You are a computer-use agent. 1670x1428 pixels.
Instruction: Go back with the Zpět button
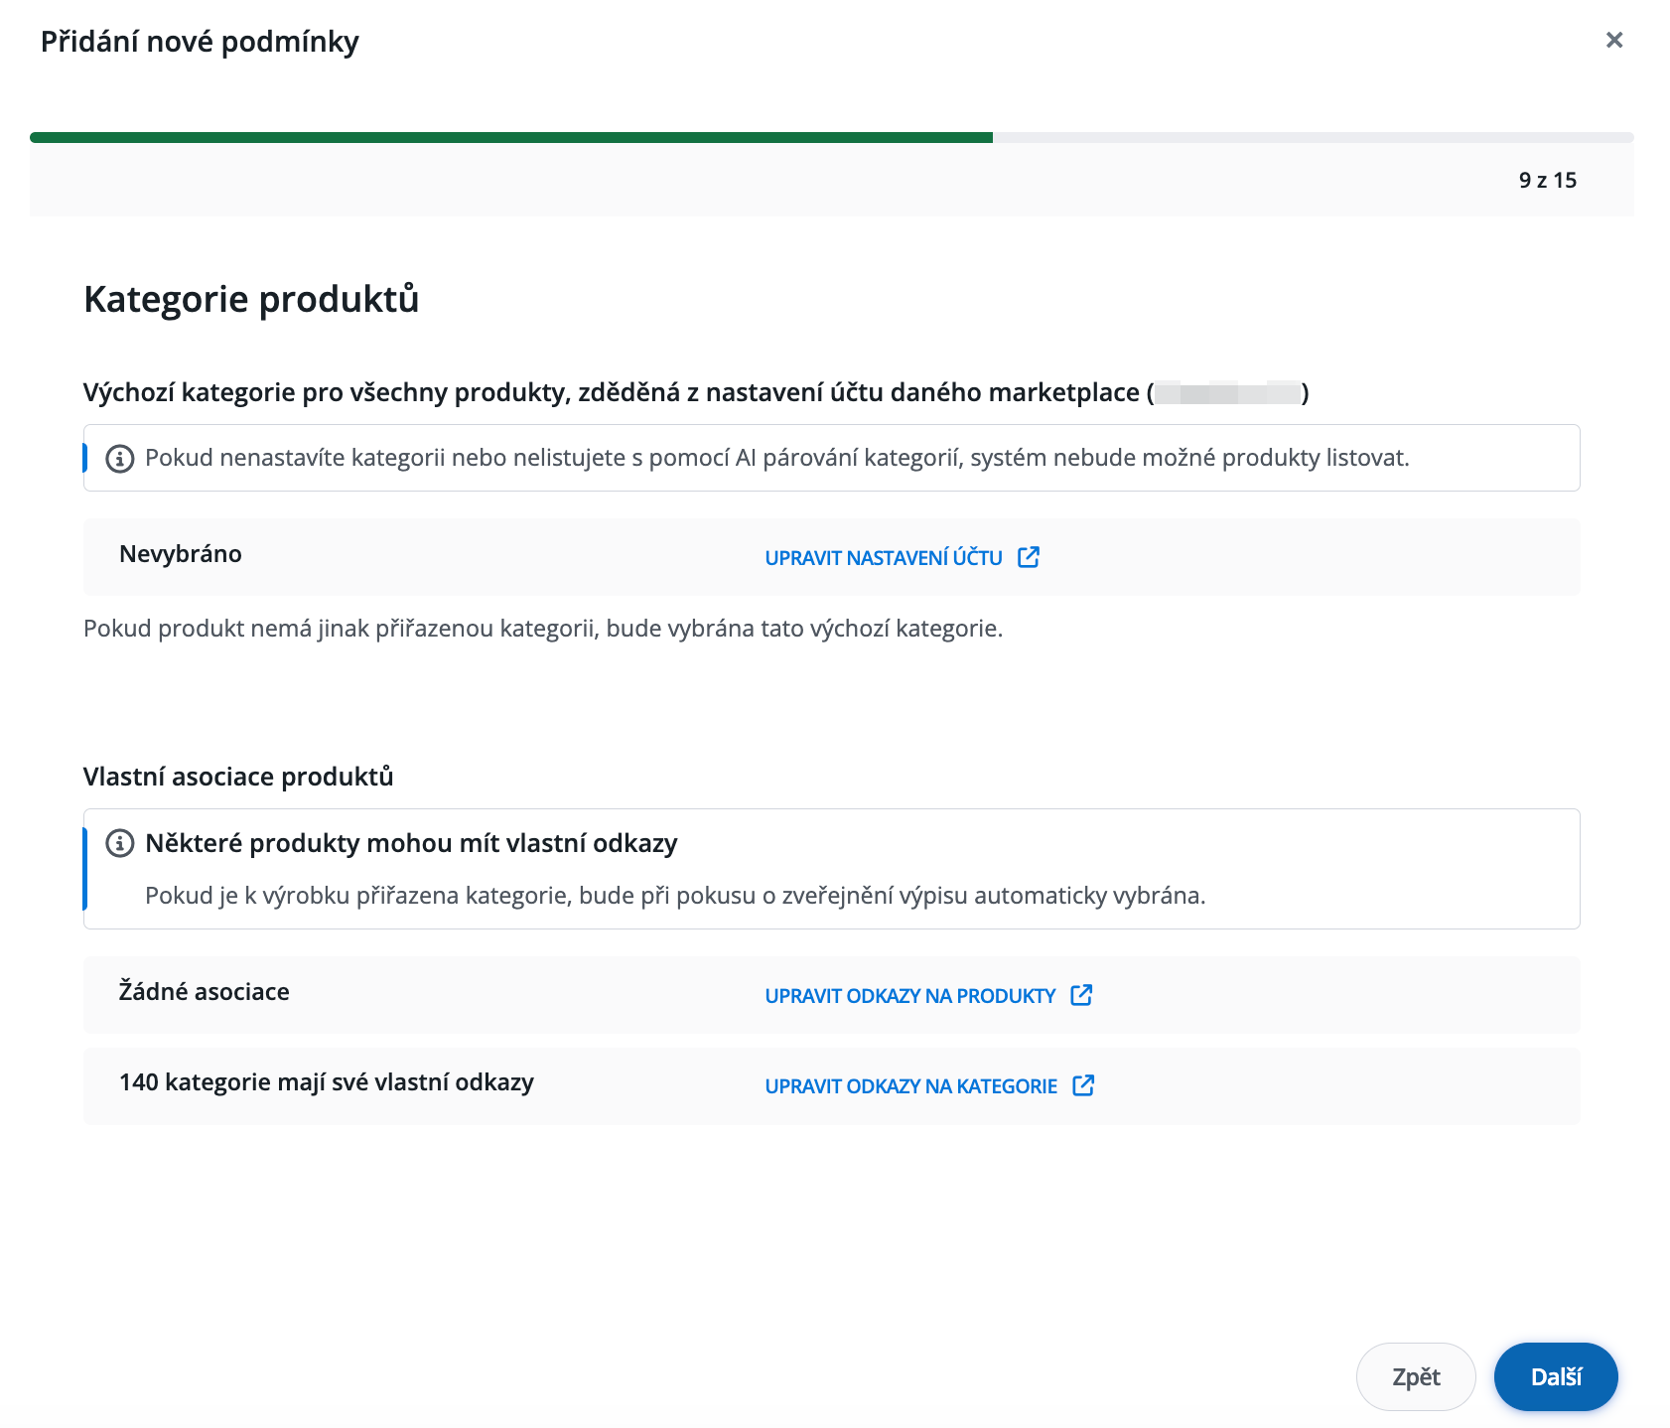[x=1416, y=1376]
